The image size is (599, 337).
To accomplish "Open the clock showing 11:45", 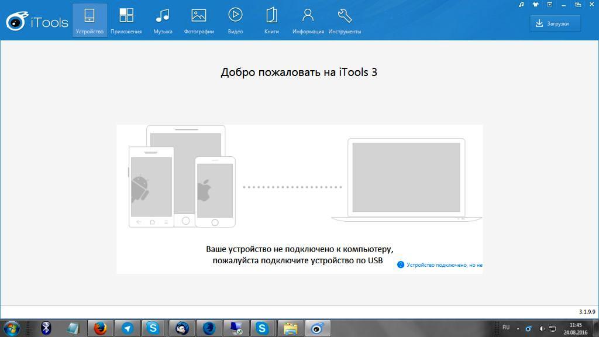I will (x=576, y=329).
